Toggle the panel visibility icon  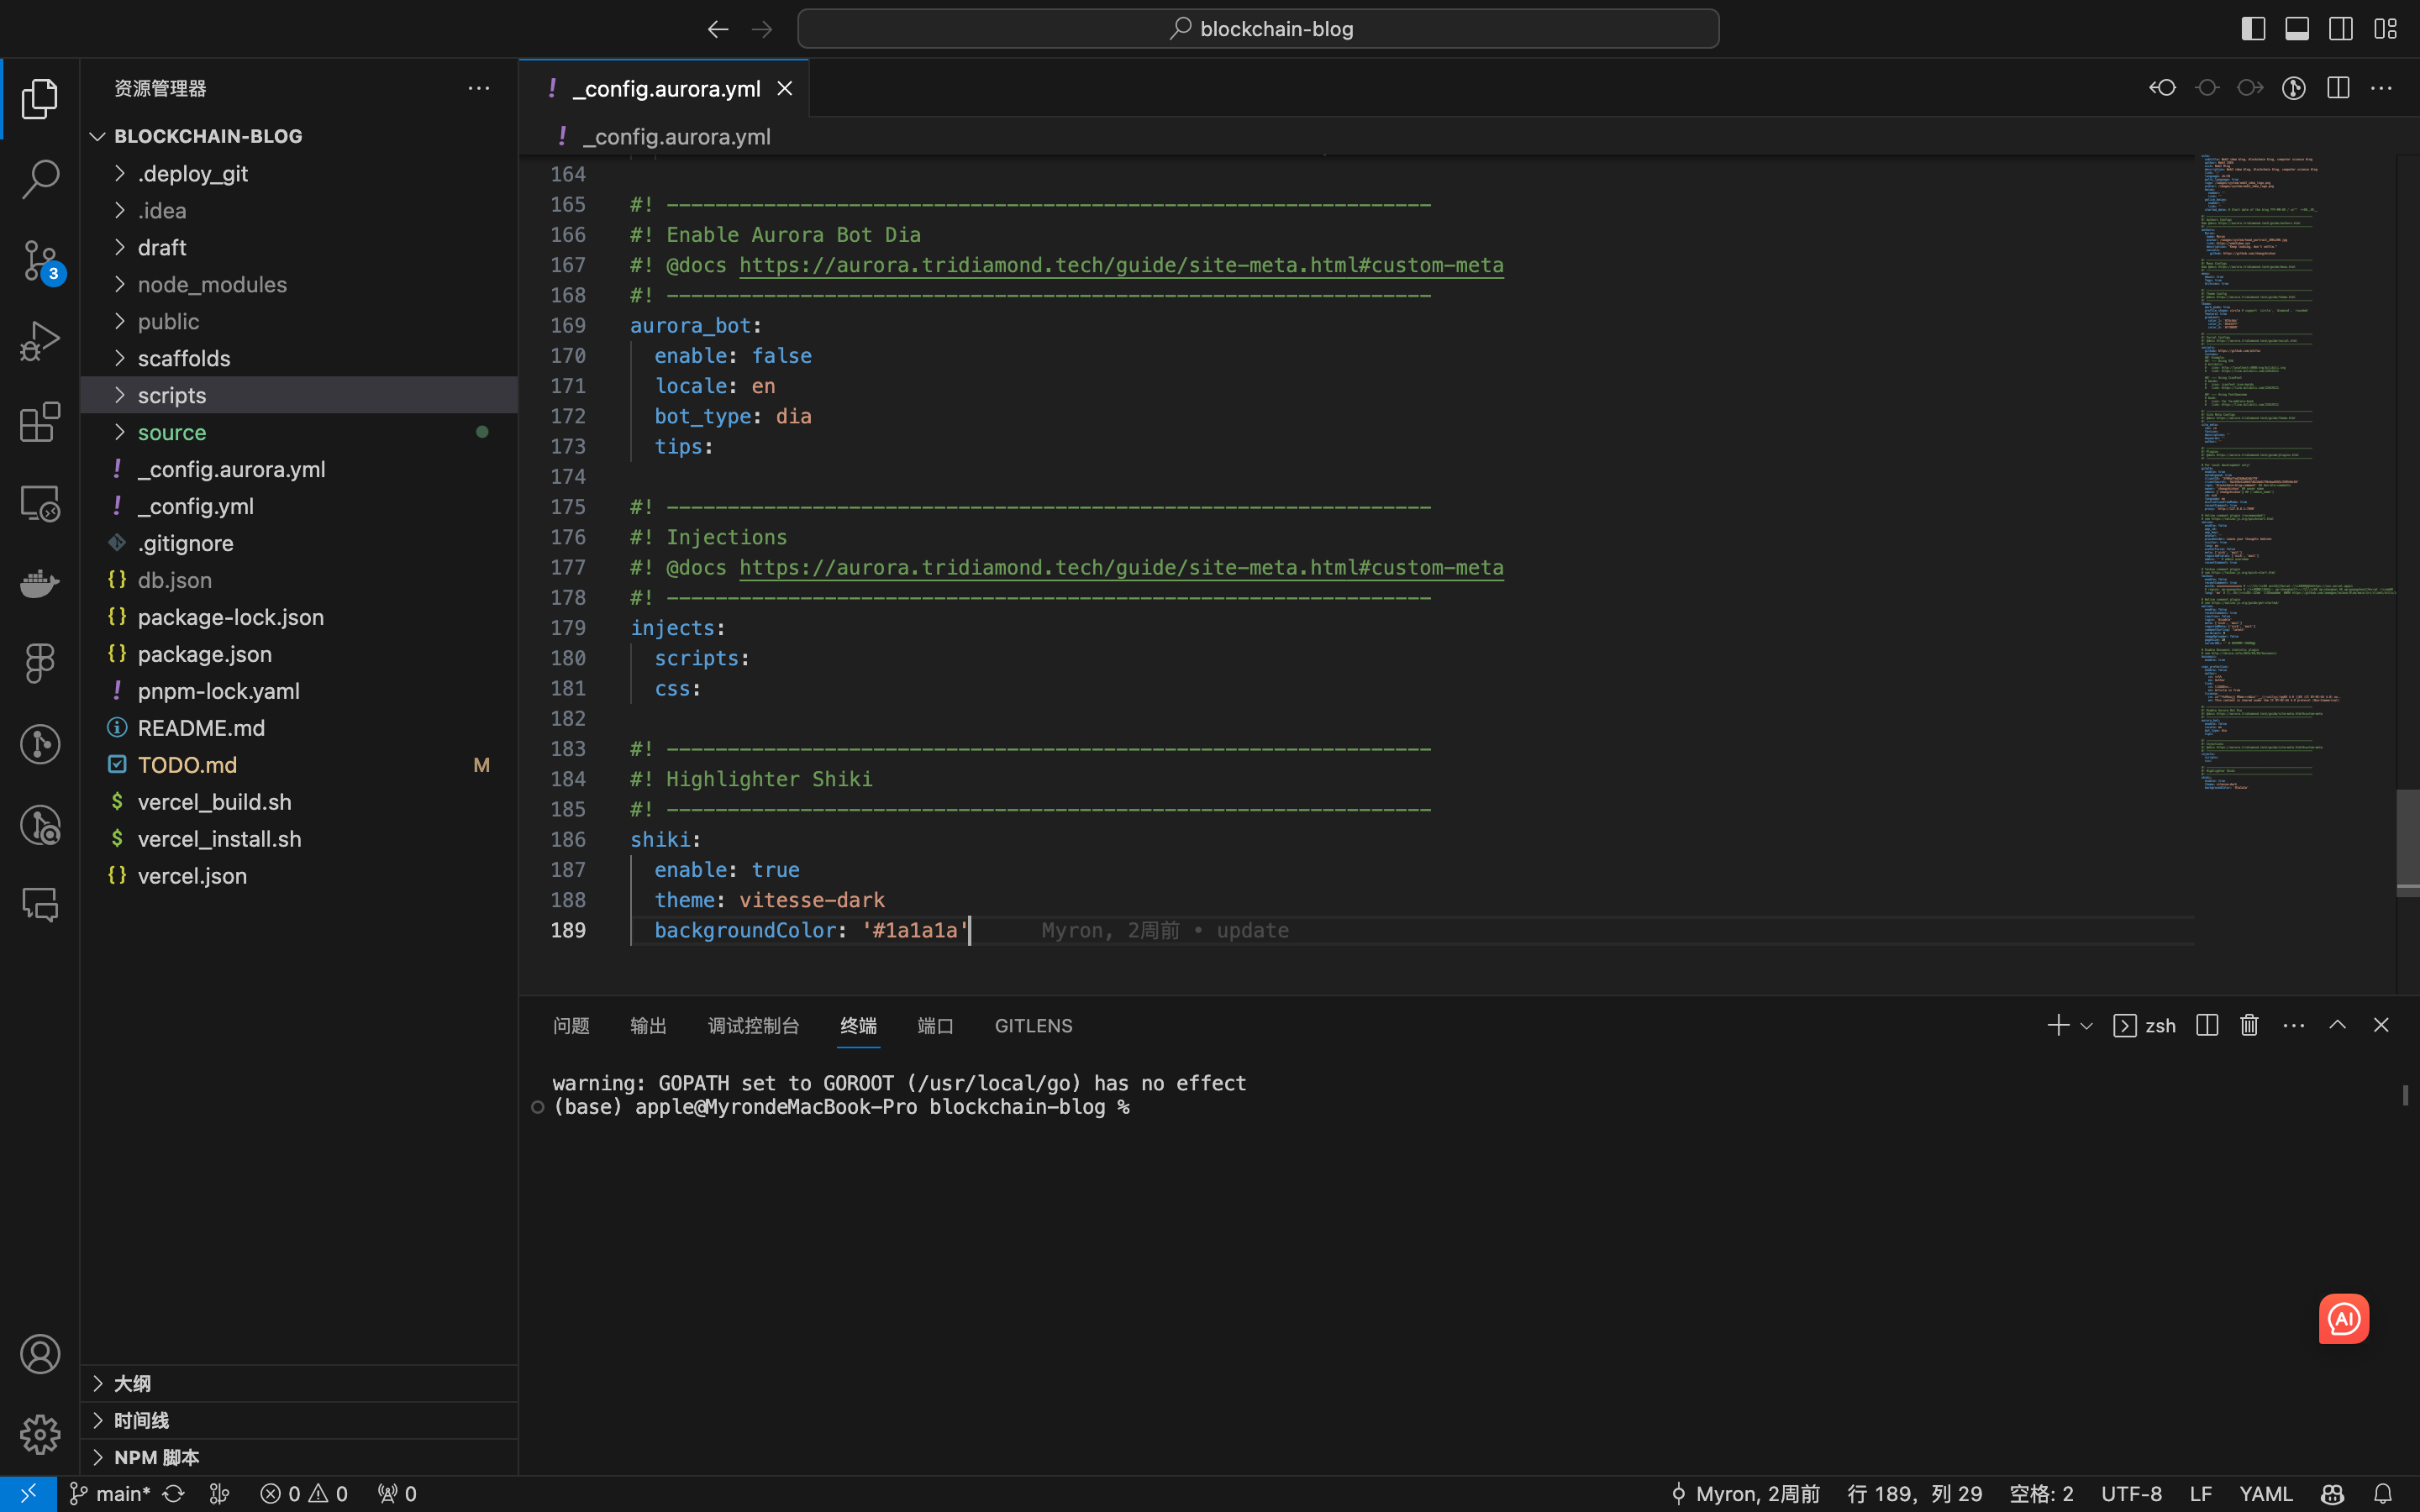tap(2296, 28)
